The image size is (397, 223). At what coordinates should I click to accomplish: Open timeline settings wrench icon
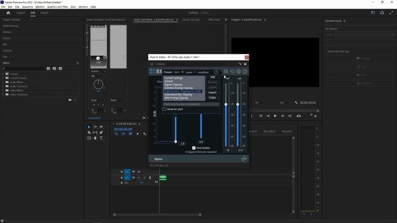tap(145, 134)
